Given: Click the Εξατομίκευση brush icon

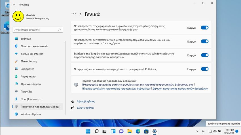Looking at the screenshot, I should tap(16, 61).
